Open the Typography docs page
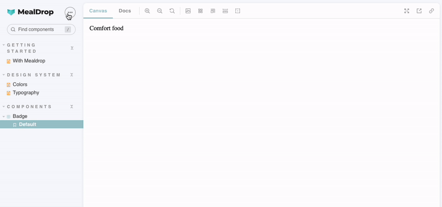 pos(26,93)
